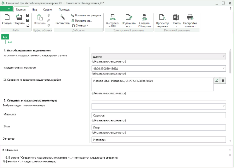The height and width of the screenshot is (168, 234).
Task: Click the Создать new document icon
Action: click(x=7, y=18)
